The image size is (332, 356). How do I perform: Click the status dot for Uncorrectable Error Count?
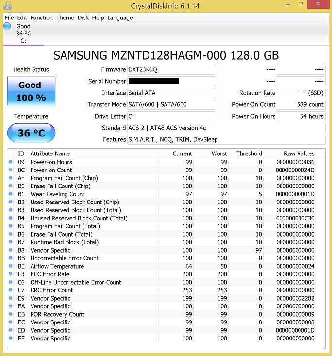(11, 258)
